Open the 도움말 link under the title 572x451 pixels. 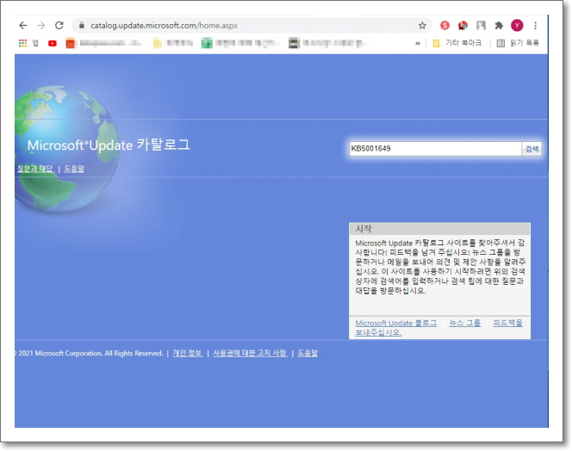(74, 169)
